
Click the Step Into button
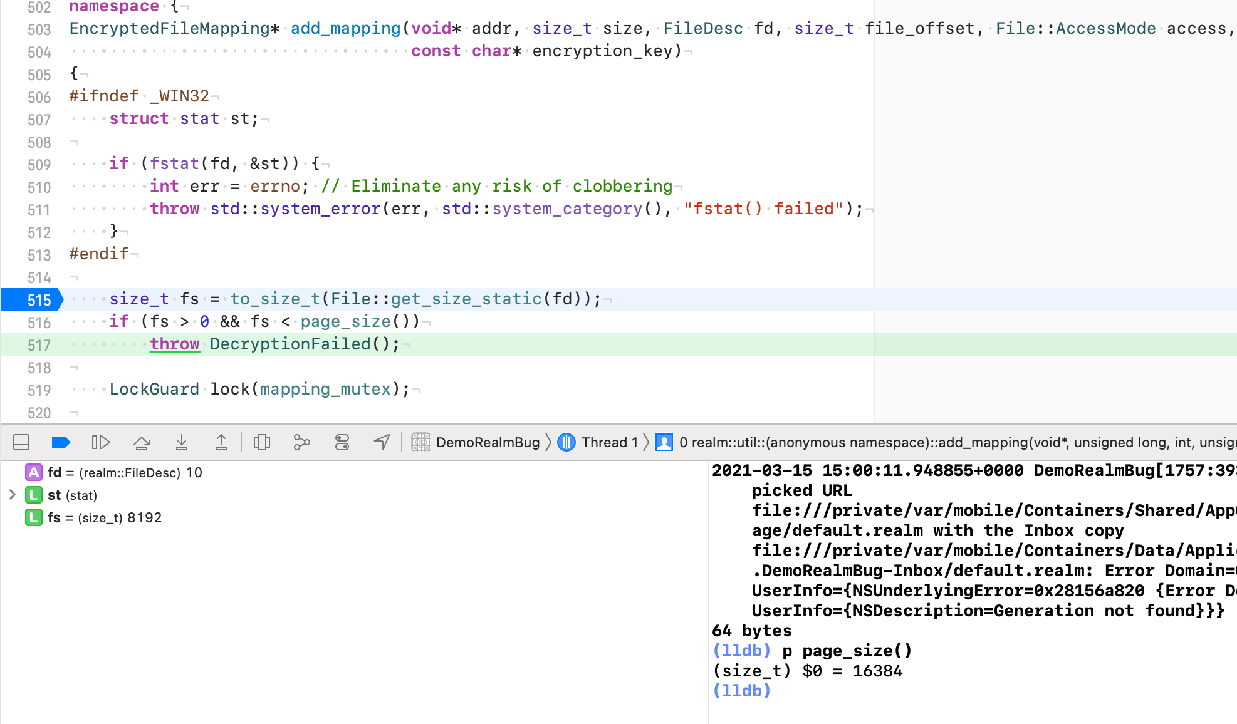pyautogui.click(x=181, y=443)
